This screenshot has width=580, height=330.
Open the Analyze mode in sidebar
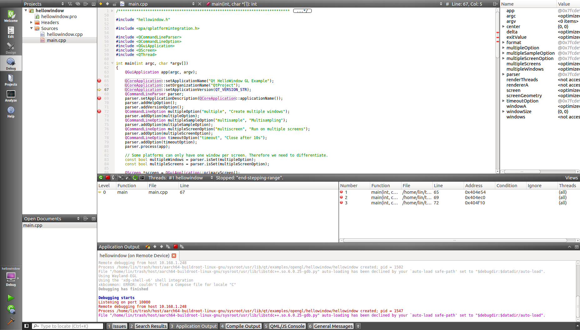point(11,96)
